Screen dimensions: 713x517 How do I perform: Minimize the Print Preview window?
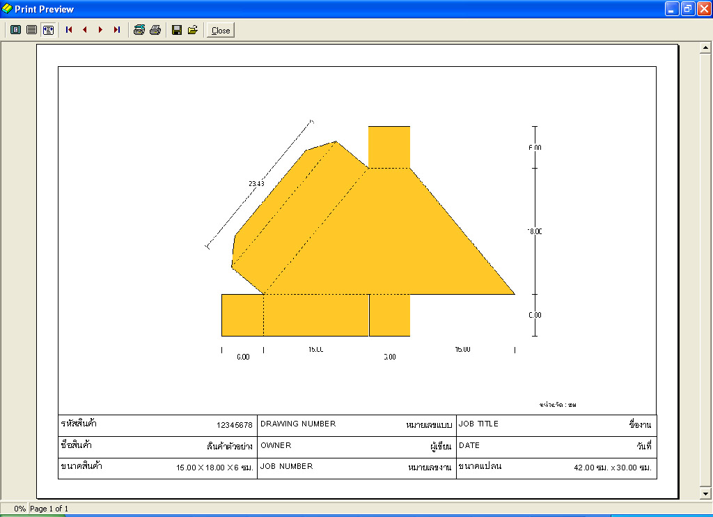click(x=672, y=8)
